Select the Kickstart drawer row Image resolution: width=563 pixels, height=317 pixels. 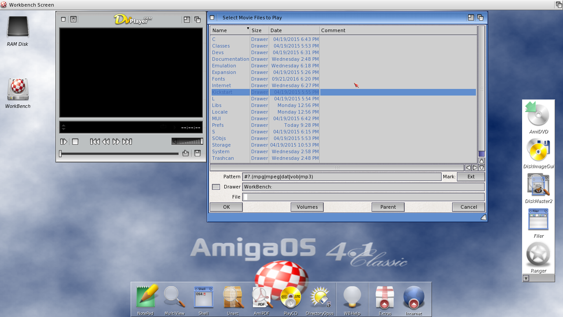344,92
